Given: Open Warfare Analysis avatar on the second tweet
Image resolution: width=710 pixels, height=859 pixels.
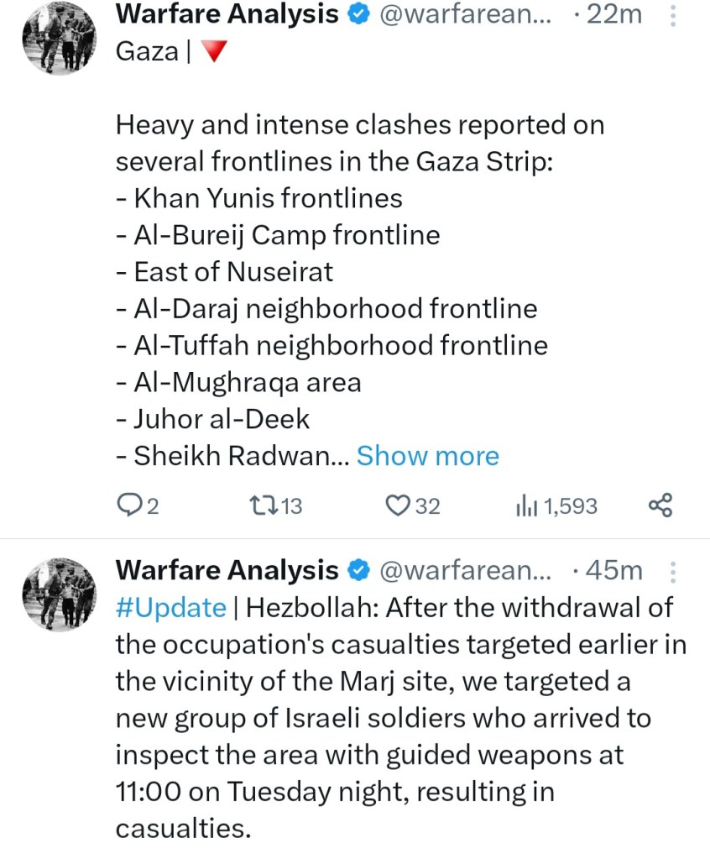Looking at the screenshot, I should [x=58, y=595].
